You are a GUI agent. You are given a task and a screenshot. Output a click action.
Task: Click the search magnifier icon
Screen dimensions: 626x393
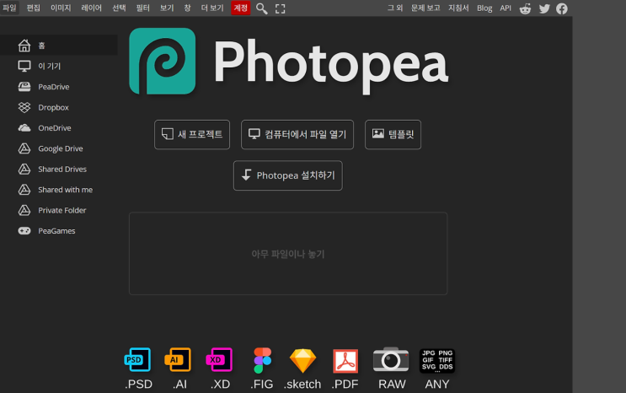coord(261,8)
